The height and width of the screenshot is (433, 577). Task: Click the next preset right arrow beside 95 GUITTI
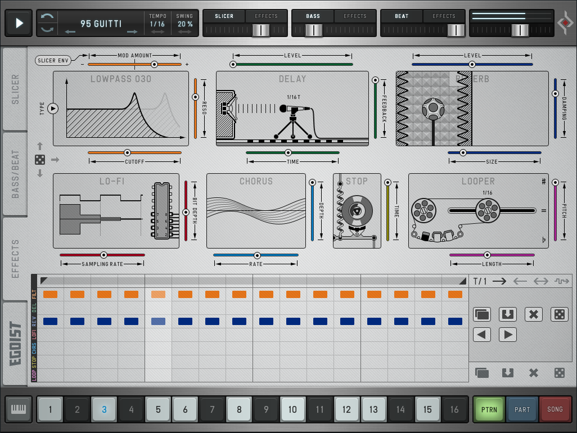click(x=132, y=32)
